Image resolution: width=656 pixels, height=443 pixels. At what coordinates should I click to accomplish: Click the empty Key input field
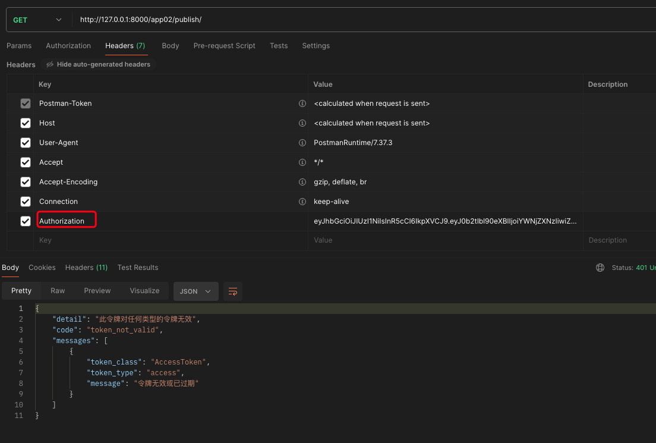point(171,240)
